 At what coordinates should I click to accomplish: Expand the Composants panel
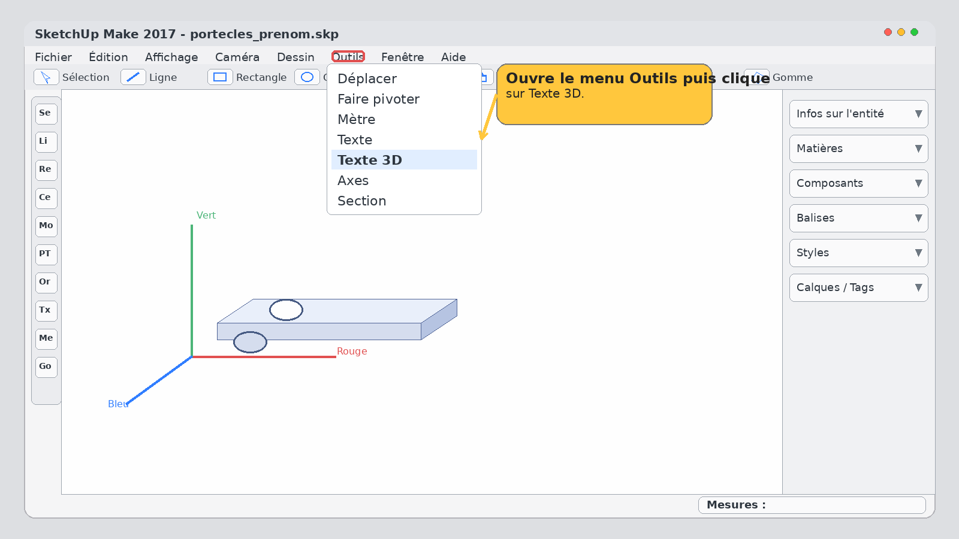point(858,183)
